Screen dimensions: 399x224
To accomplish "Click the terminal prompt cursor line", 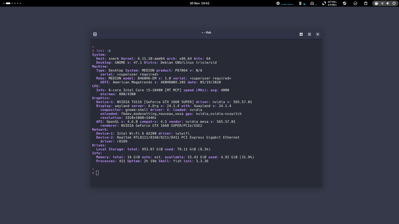I will click(97, 173).
